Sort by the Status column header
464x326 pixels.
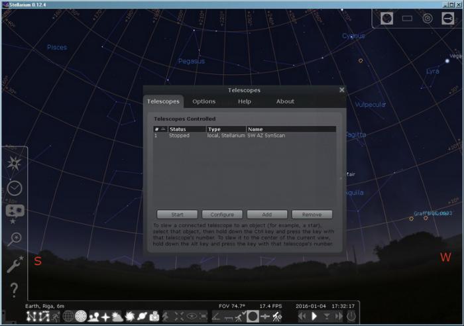click(x=187, y=129)
